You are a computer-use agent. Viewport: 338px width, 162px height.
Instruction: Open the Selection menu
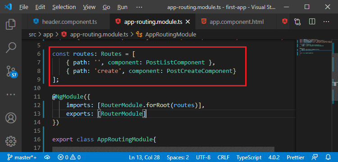[x=64, y=7]
